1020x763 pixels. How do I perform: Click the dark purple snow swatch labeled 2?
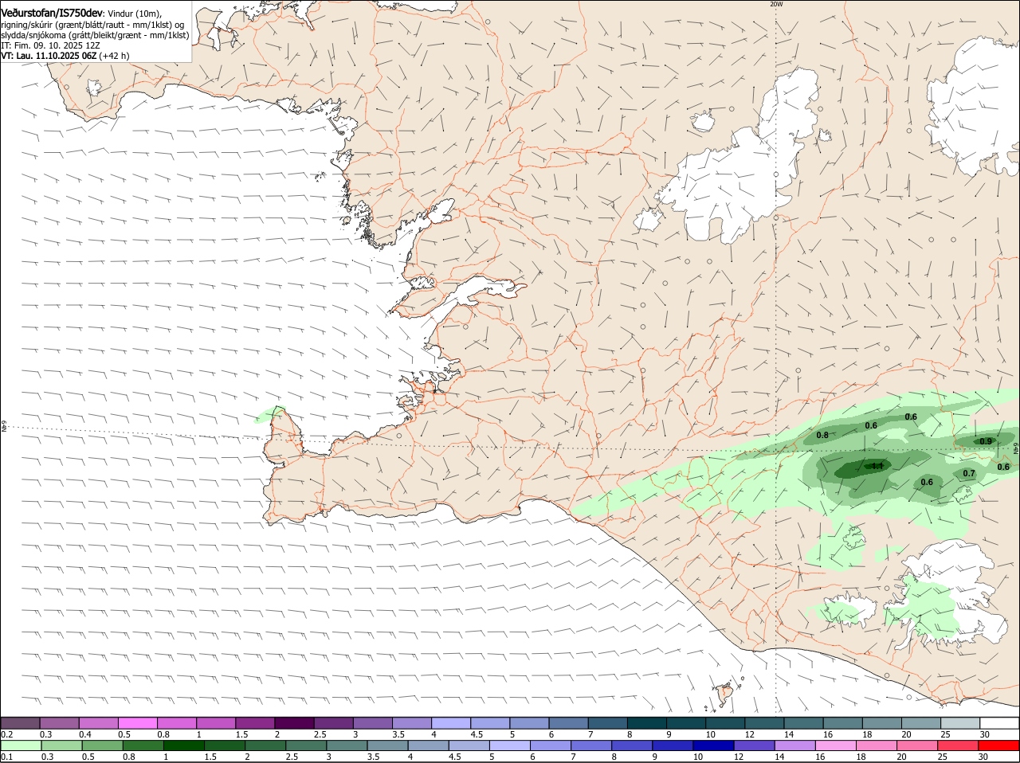293,722
